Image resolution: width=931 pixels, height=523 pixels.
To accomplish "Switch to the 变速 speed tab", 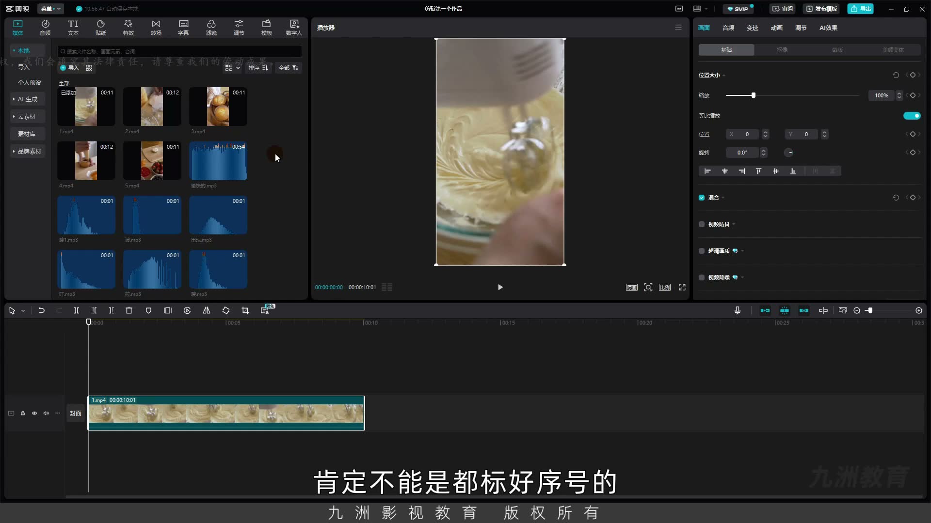I will click(752, 28).
